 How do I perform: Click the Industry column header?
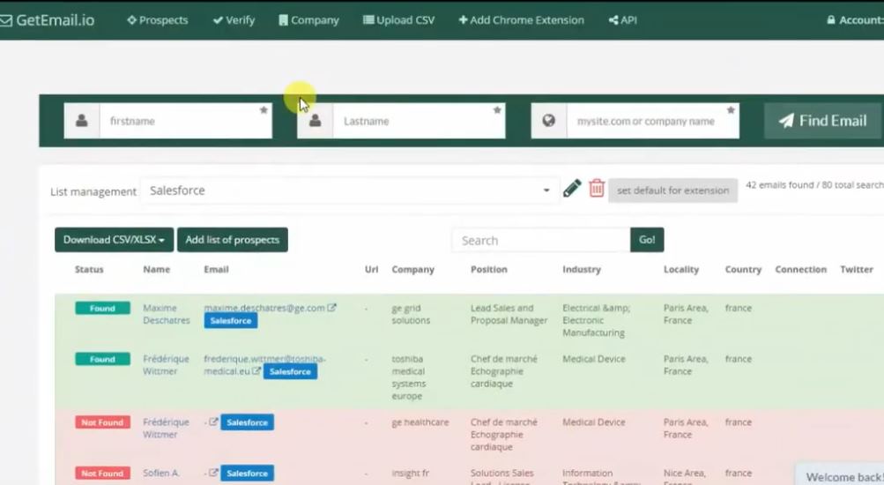pyautogui.click(x=581, y=270)
